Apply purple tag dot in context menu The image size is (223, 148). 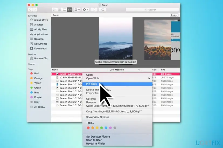(110, 128)
